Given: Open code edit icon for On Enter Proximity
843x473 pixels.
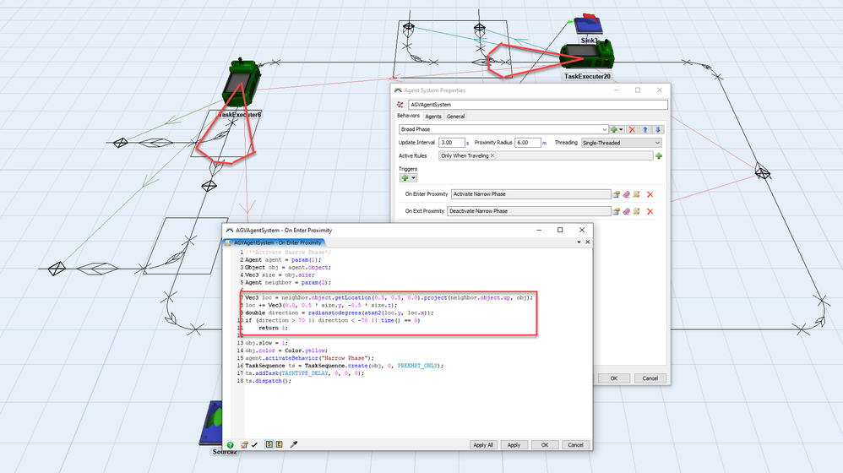Looking at the screenshot, I should [637, 194].
